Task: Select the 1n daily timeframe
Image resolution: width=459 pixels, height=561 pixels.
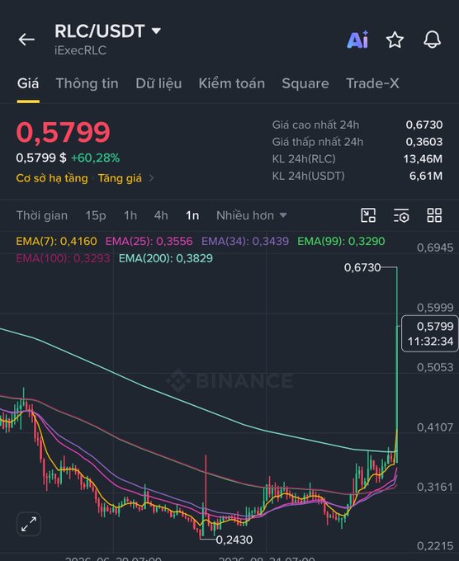Action: 192,215
